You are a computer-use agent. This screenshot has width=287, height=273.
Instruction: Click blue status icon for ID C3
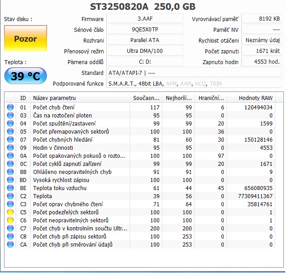(10, 204)
